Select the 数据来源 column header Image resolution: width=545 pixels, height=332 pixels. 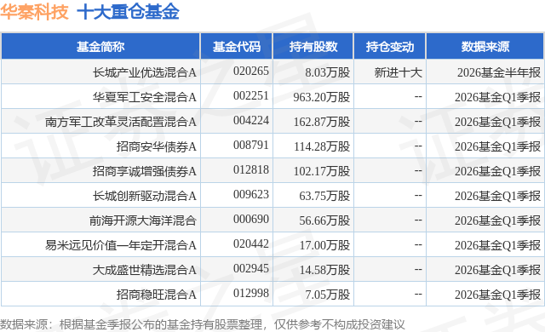485,47
